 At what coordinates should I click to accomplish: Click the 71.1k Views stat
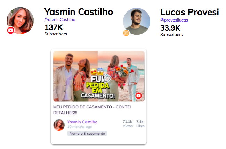[x=128, y=124]
